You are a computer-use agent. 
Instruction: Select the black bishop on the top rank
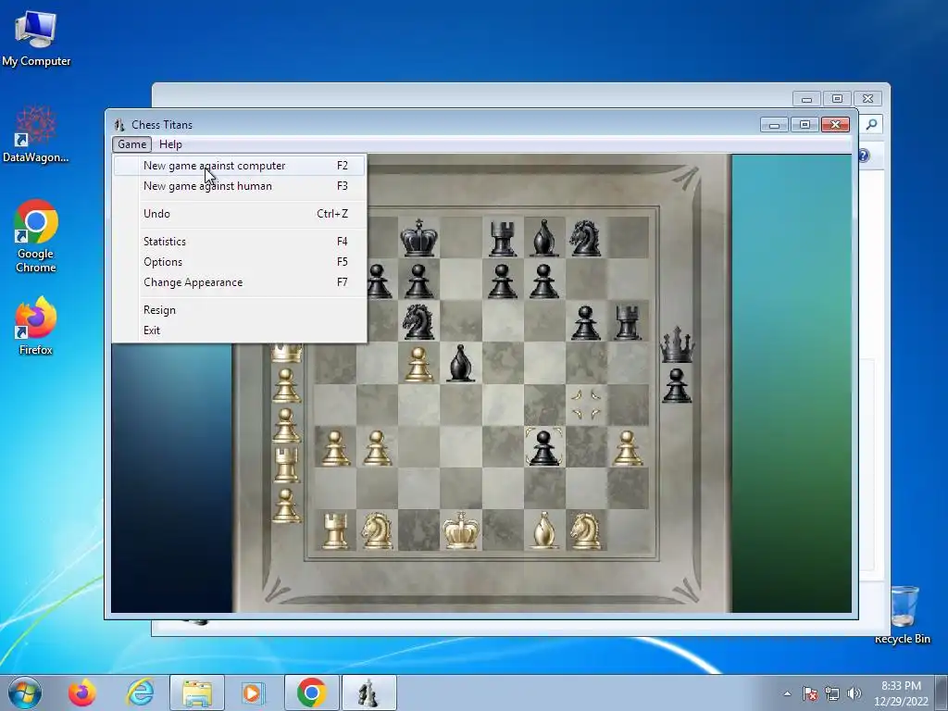(x=543, y=238)
